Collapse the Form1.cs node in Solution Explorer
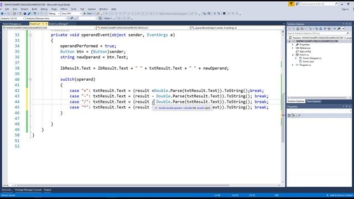The height and width of the screenshot is (199, 354). pyautogui.click(x=293, y=55)
